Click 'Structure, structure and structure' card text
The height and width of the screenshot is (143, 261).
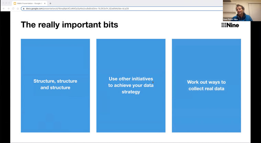tap(55, 84)
